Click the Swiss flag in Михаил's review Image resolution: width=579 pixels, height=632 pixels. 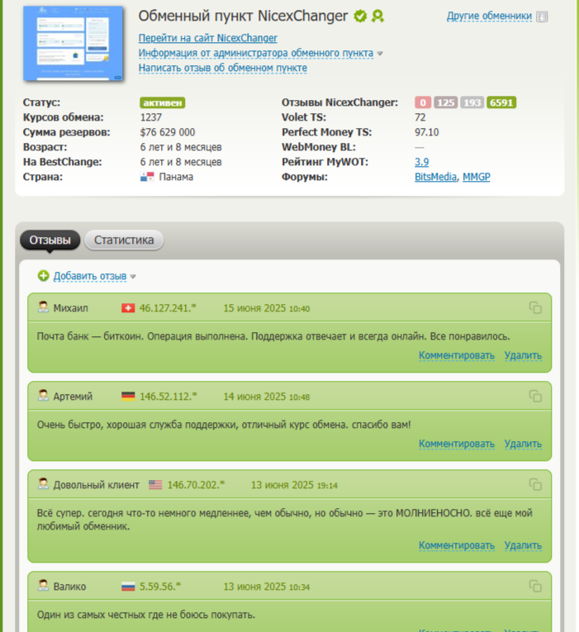click(128, 308)
